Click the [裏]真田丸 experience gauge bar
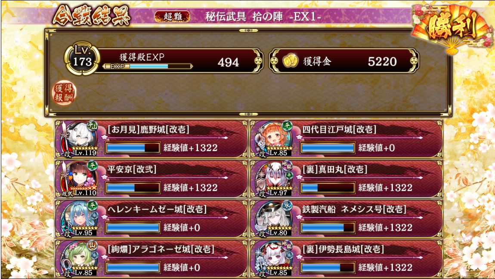This screenshot has width=495, height=279. coord(328,188)
